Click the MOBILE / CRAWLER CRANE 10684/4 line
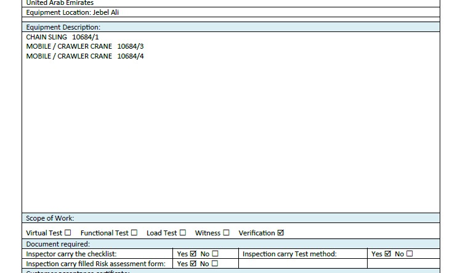Screen dimensions: 452x273 tap(85, 56)
